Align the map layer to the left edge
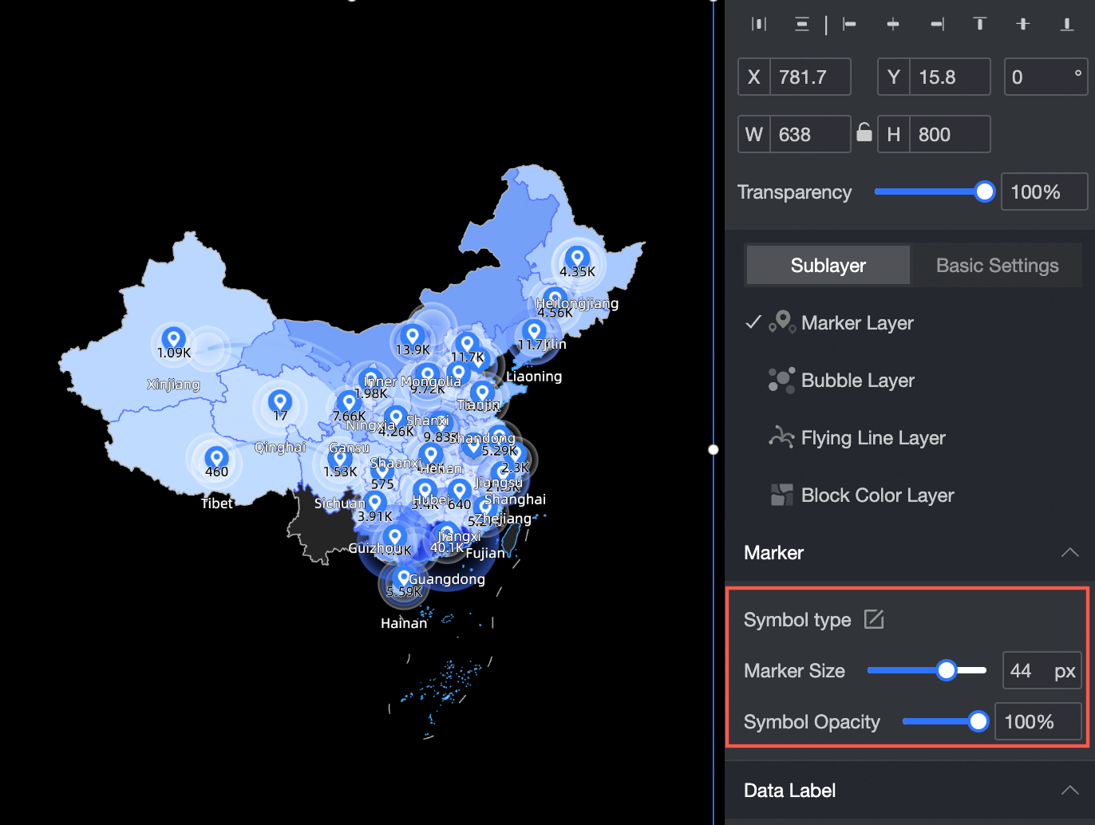Screen dimensions: 1095x825 point(848,24)
